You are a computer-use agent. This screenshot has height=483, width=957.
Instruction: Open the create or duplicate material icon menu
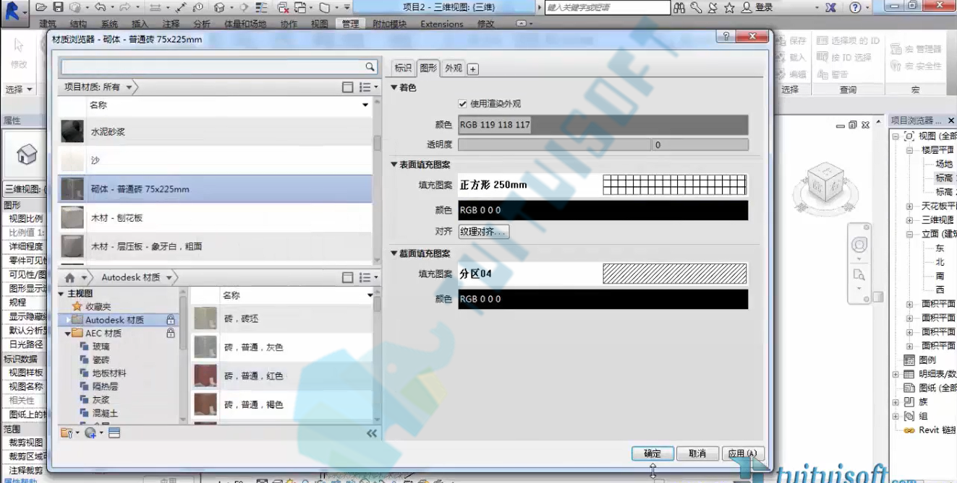click(93, 433)
